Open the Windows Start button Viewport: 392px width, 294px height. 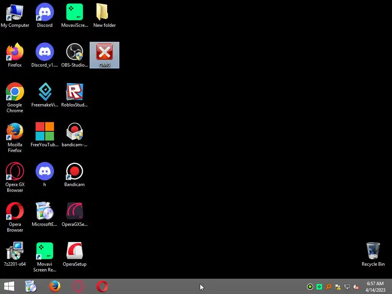(x=9, y=286)
